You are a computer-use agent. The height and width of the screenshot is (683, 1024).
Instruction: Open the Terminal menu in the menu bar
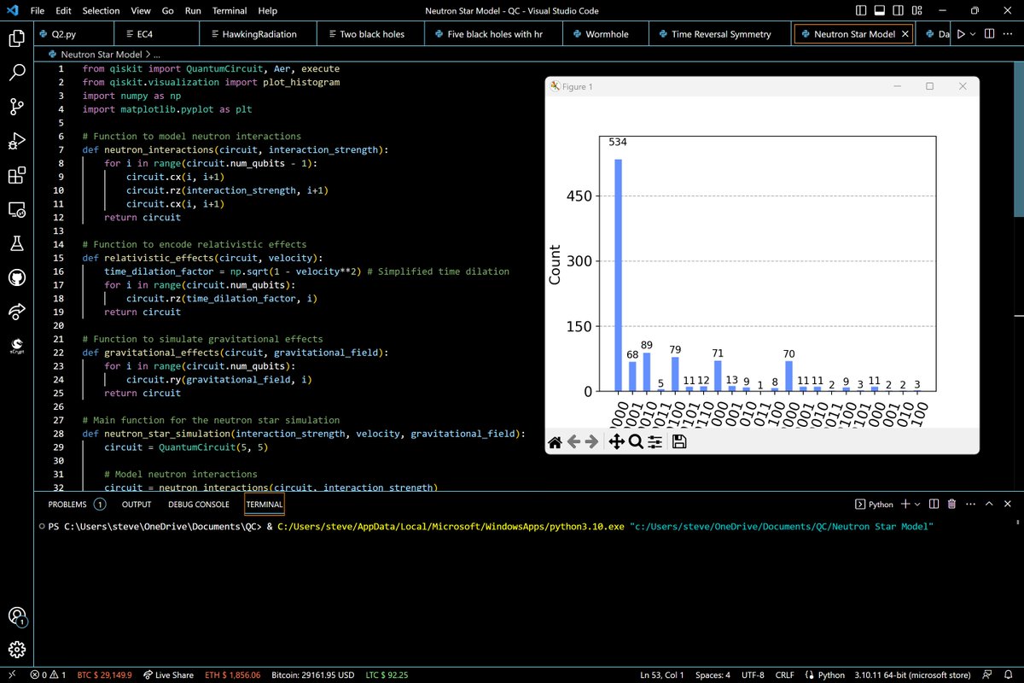pos(231,11)
